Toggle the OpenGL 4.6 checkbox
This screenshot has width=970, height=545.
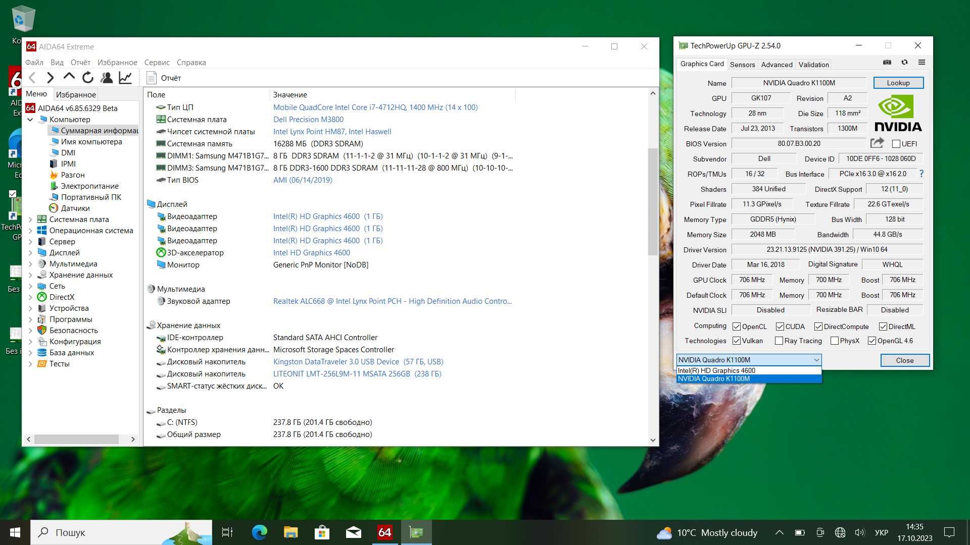872,341
